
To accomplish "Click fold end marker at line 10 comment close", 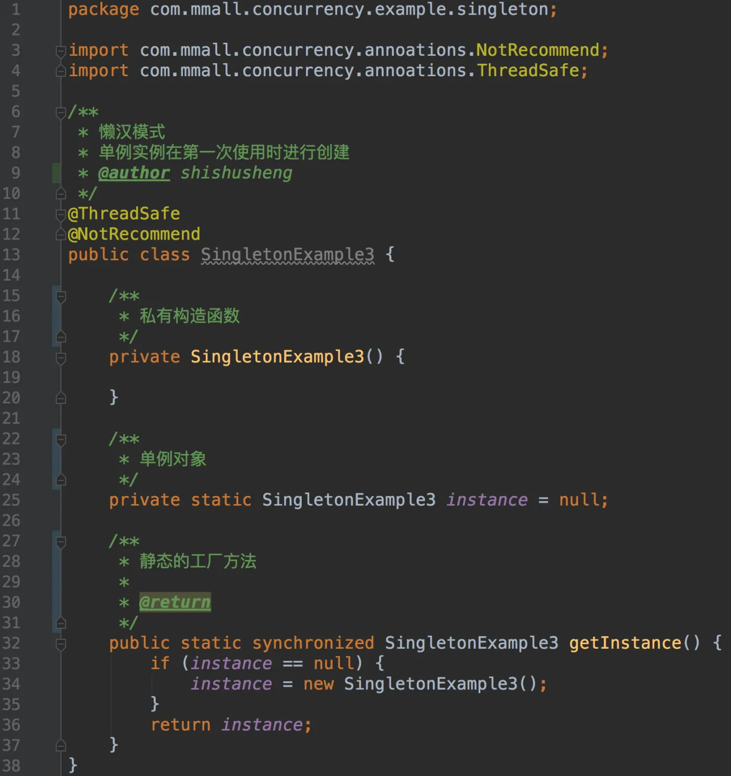I will pyautogui.click(x=61, y=194).
